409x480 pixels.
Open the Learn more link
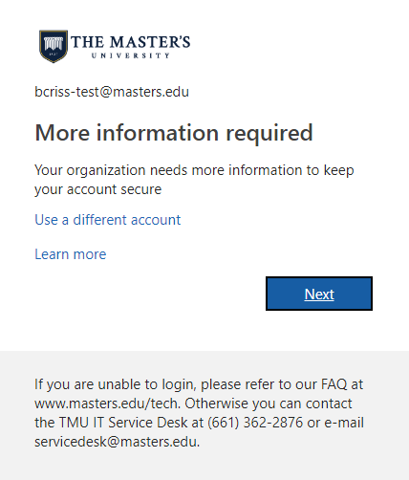coord(71,254)
